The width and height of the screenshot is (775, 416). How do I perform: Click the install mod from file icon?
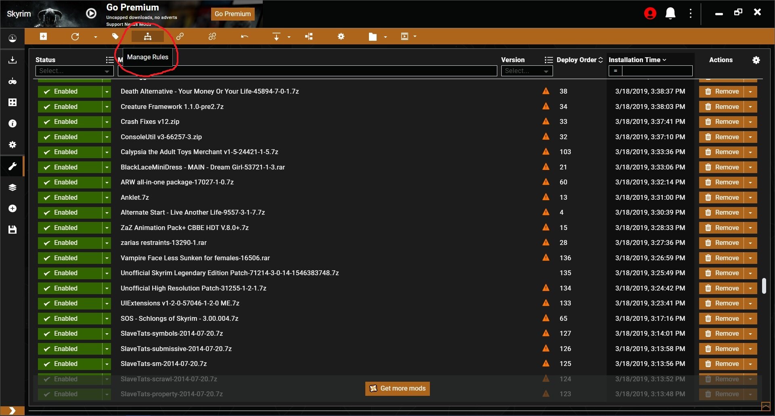point(43,37)
